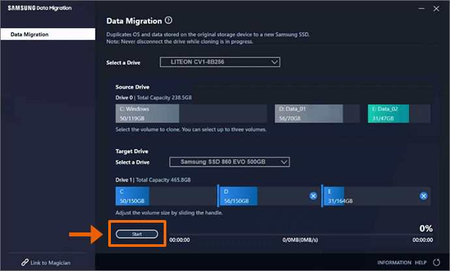Deselect the E: Data_02 source volume
This screenshot has width=450, height=271.
(399, 114)
